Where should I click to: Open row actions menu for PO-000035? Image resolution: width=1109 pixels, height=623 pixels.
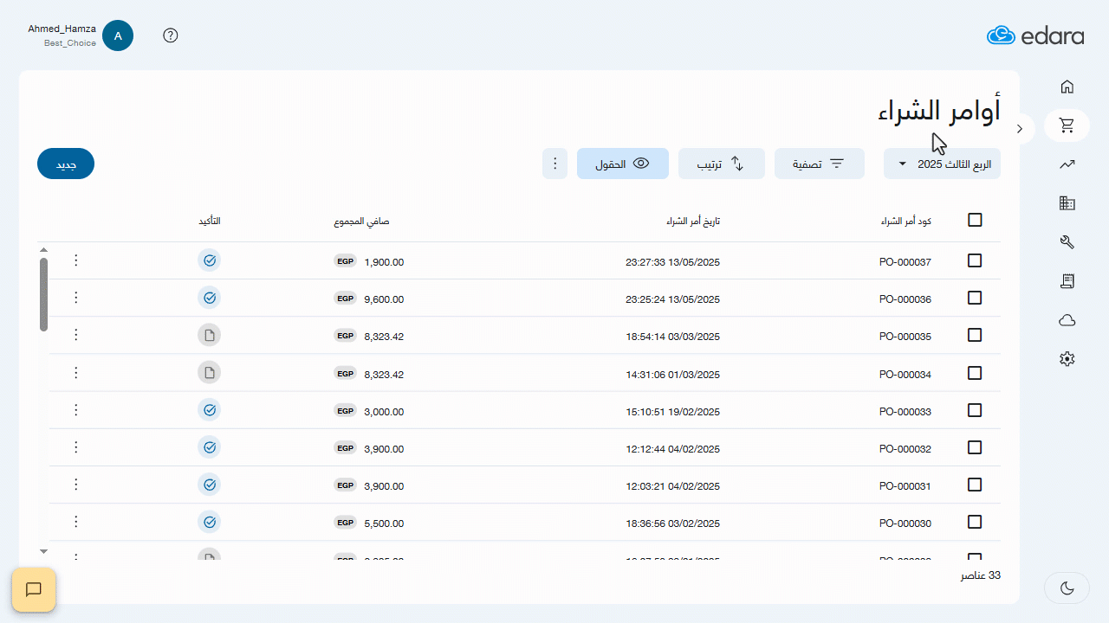(x=75, y=335)
